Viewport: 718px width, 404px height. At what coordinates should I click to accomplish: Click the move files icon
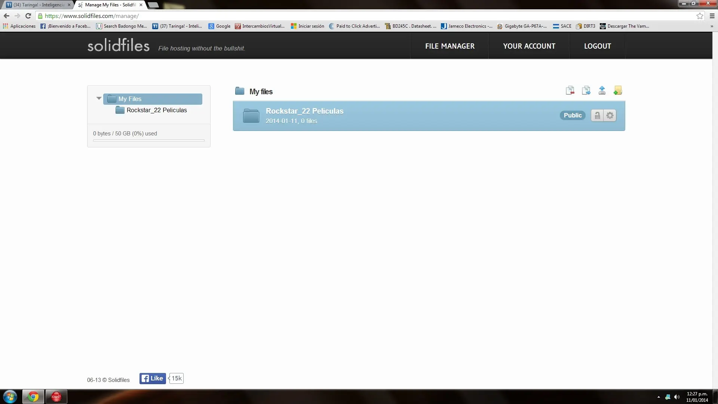(x=586, y=91)
